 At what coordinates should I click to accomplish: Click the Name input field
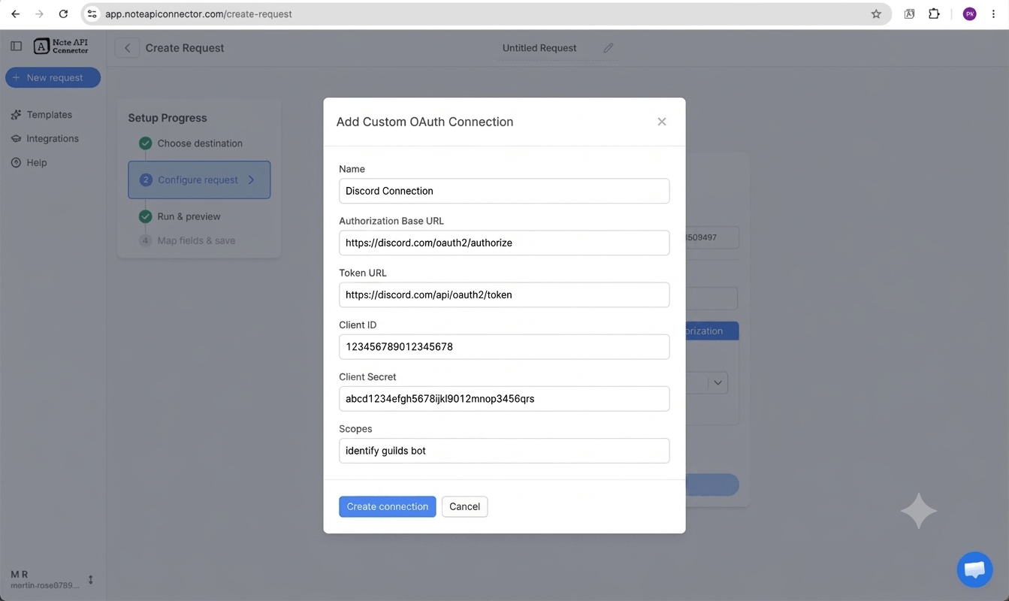pos(504,191)
